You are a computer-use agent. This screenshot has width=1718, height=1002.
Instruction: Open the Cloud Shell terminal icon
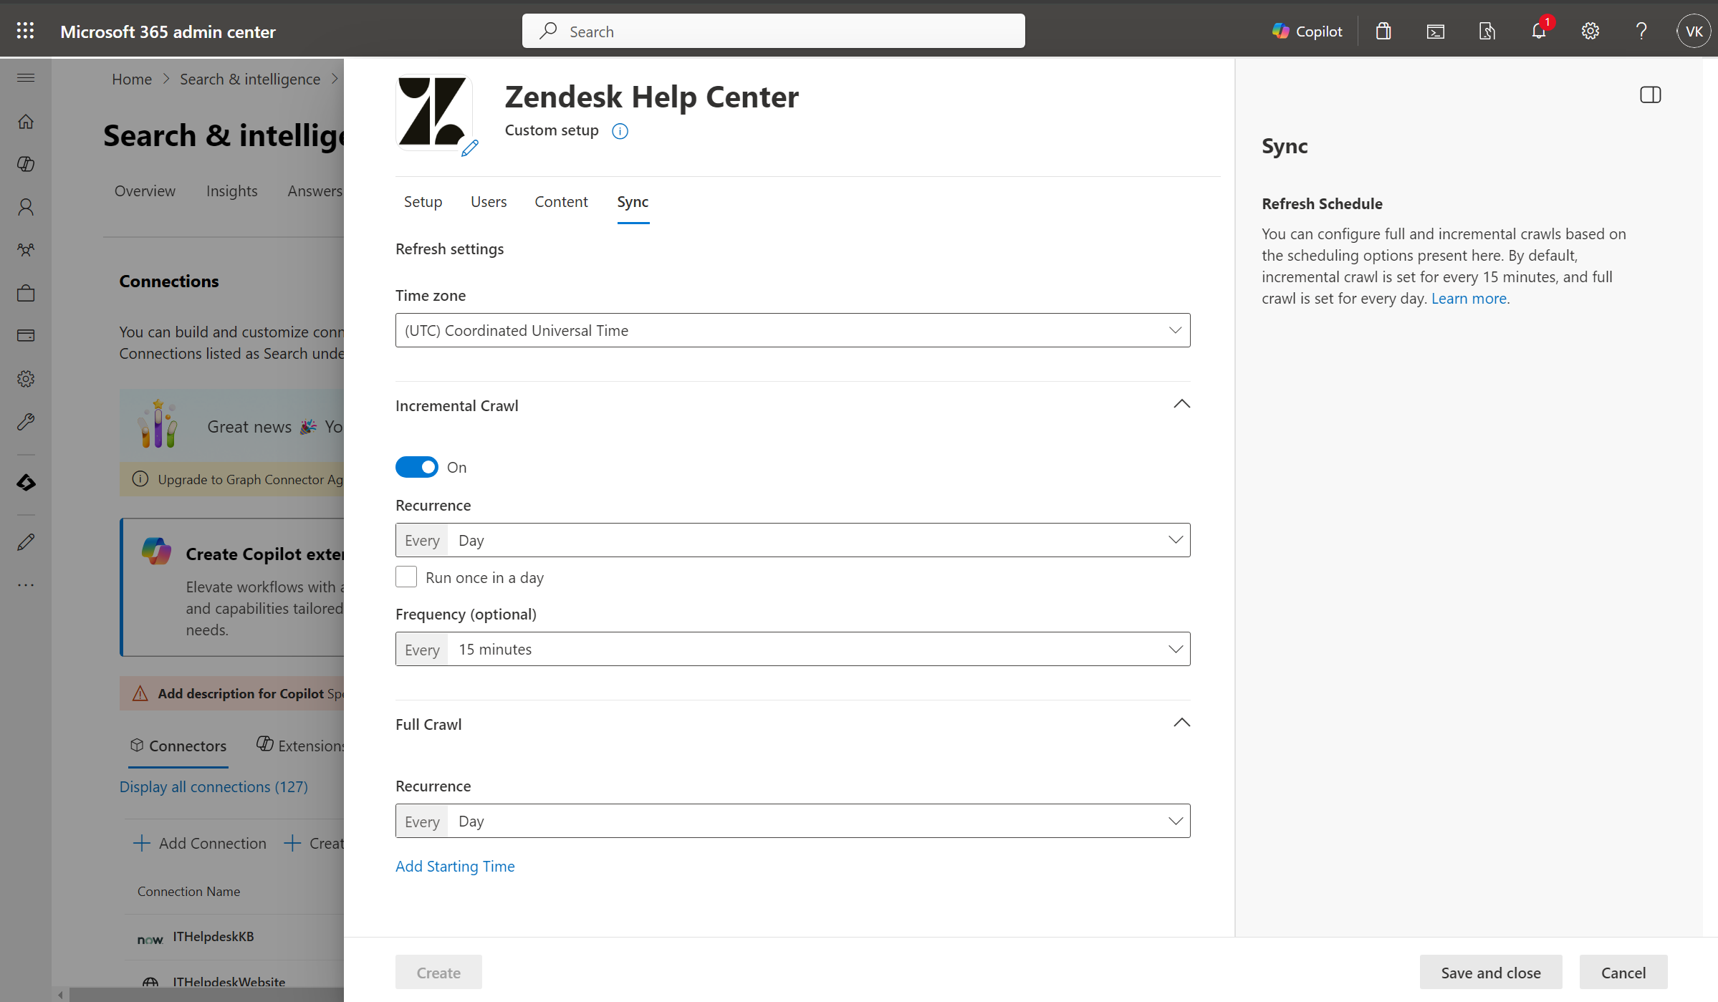point(1435,31)
